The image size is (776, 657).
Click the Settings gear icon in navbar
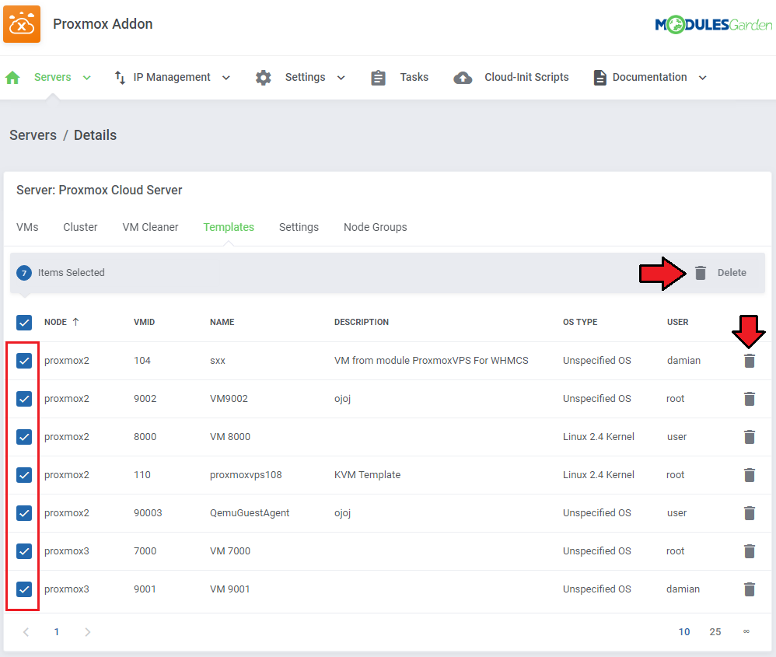pos(264,78)
